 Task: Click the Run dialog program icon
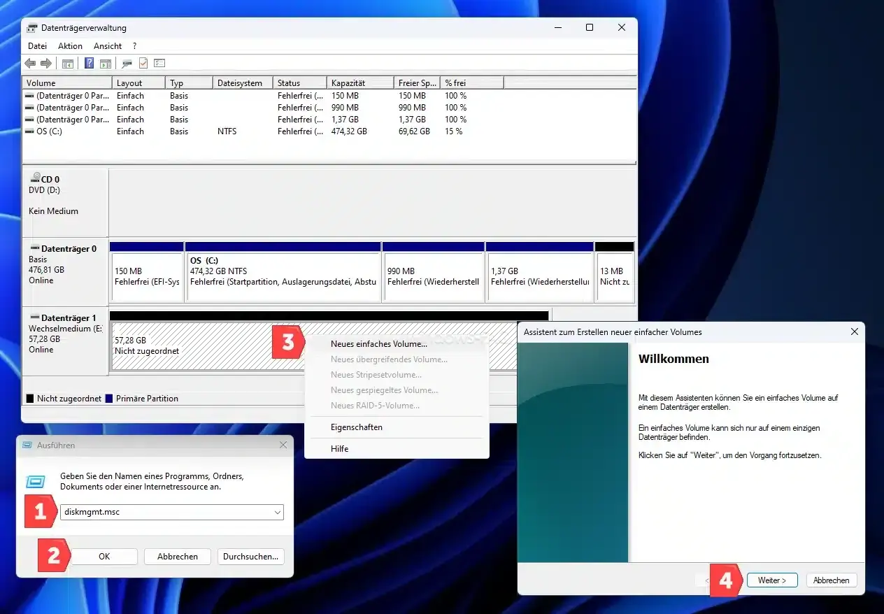36,482
